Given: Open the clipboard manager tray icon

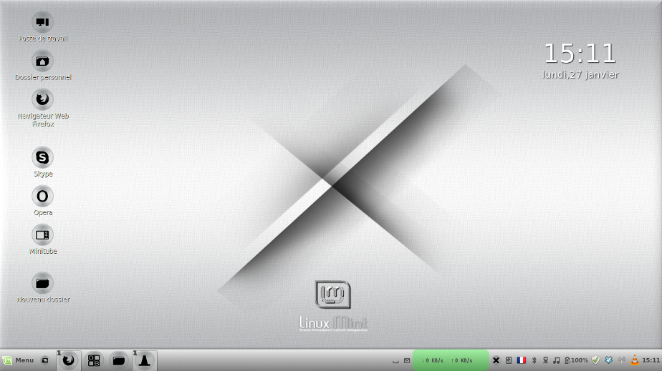Looking at the screenshot, I should [x=509, y=360].
